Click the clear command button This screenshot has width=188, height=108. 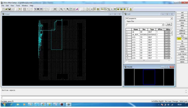pos(182,23)
